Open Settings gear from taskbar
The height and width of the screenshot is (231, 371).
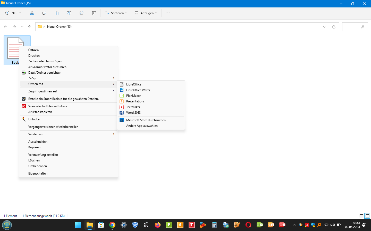point(124,225)
